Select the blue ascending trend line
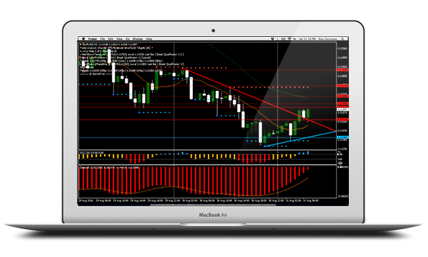This screenshot has height=257, width=428. 300,139
